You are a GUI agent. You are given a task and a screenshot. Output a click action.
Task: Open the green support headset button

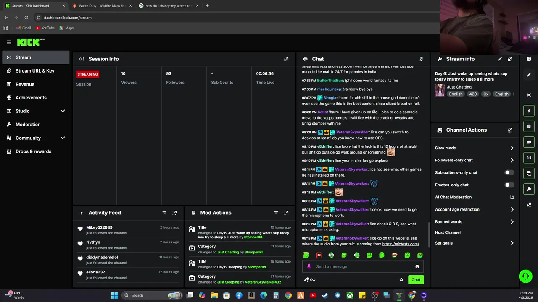(525, 276)
